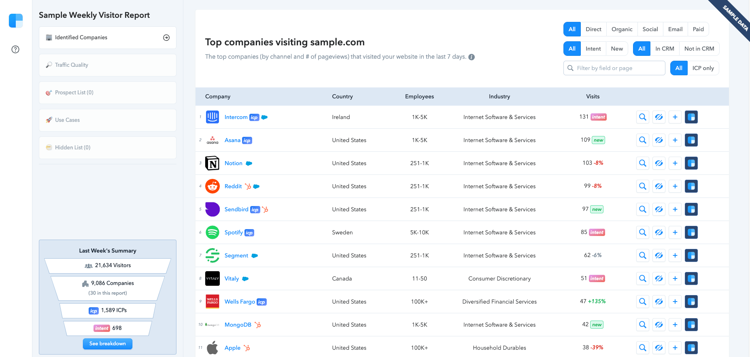Click the blue app icon button on Notion row
This screenshot has width=750, height=357.
(x=691, y=163)
